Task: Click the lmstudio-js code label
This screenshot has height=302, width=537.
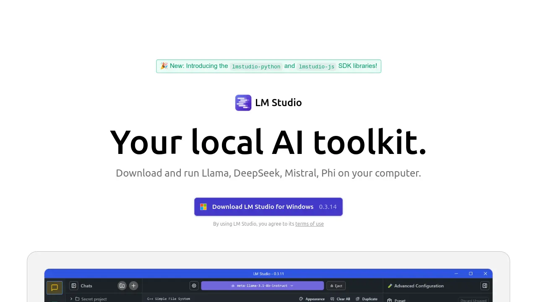Action: point(316,66)
